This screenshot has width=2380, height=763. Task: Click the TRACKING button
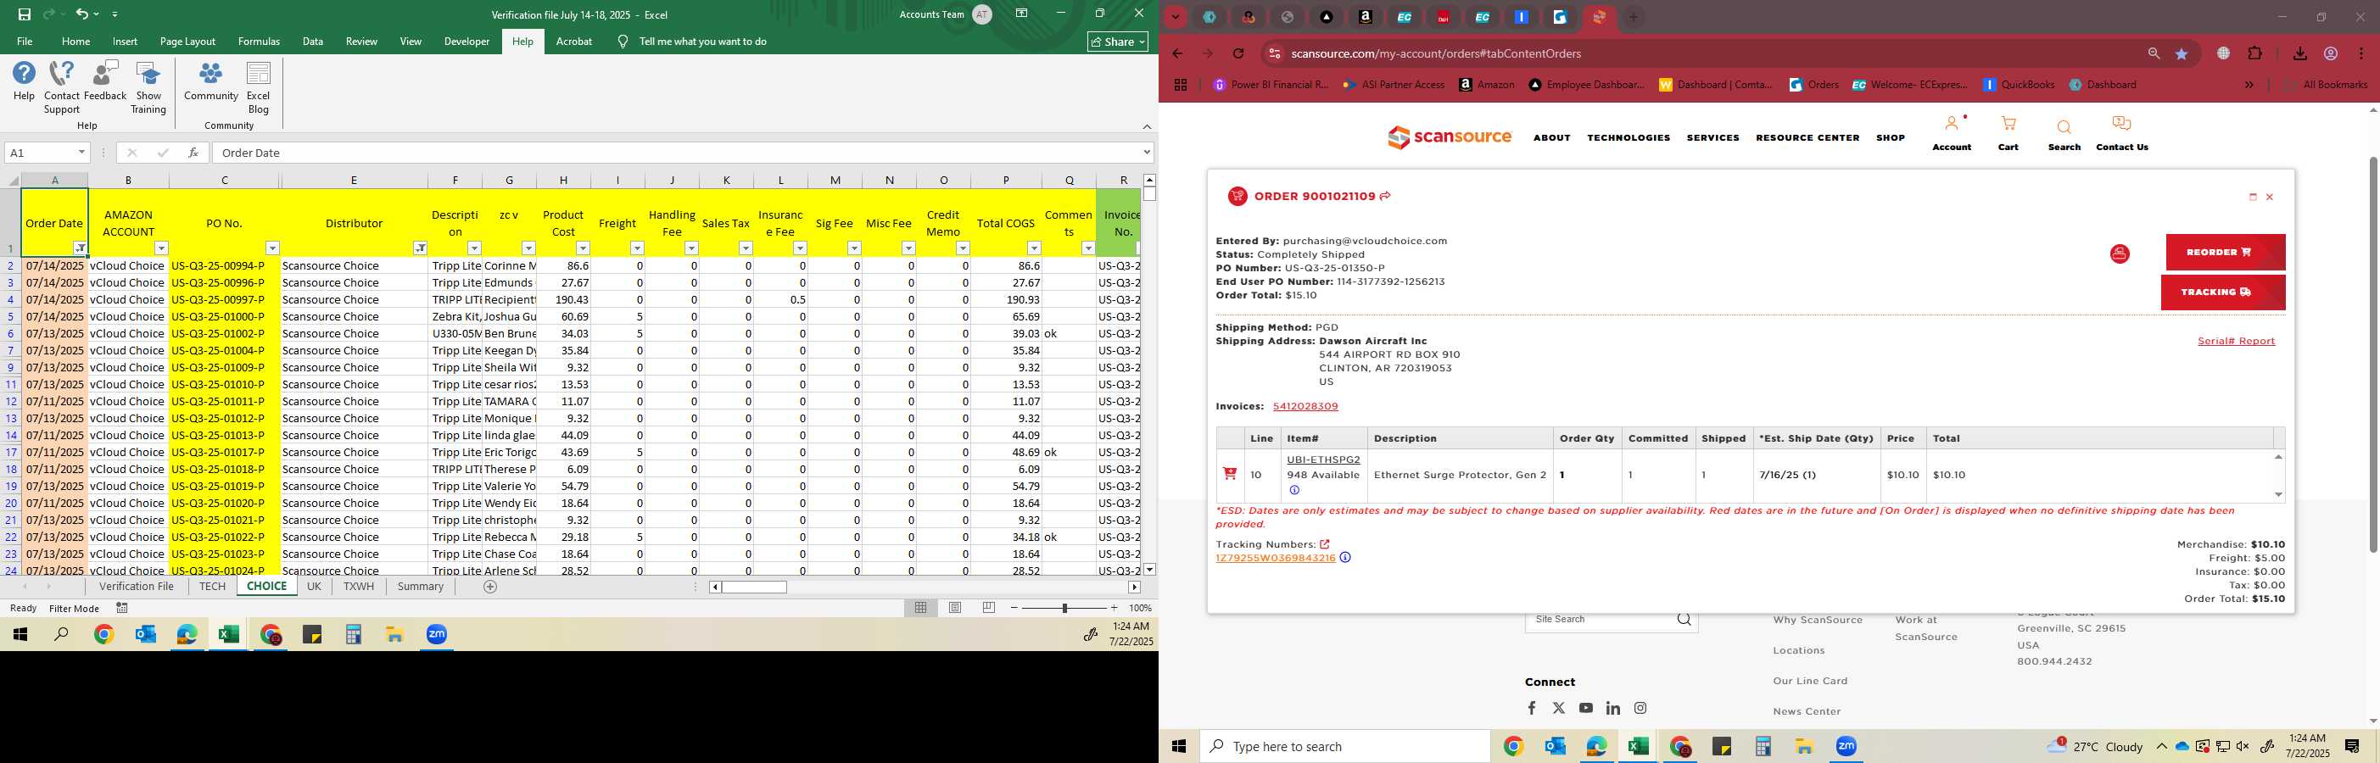(x=2222, y=292)
